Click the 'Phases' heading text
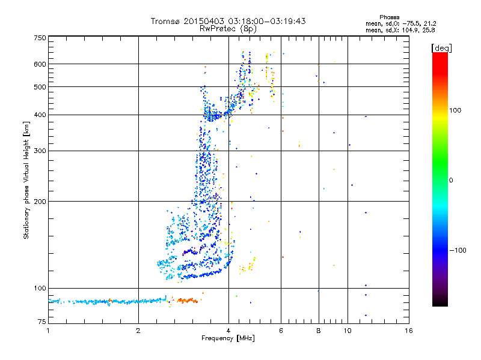 pyautogui.click(x=389, y=17)
